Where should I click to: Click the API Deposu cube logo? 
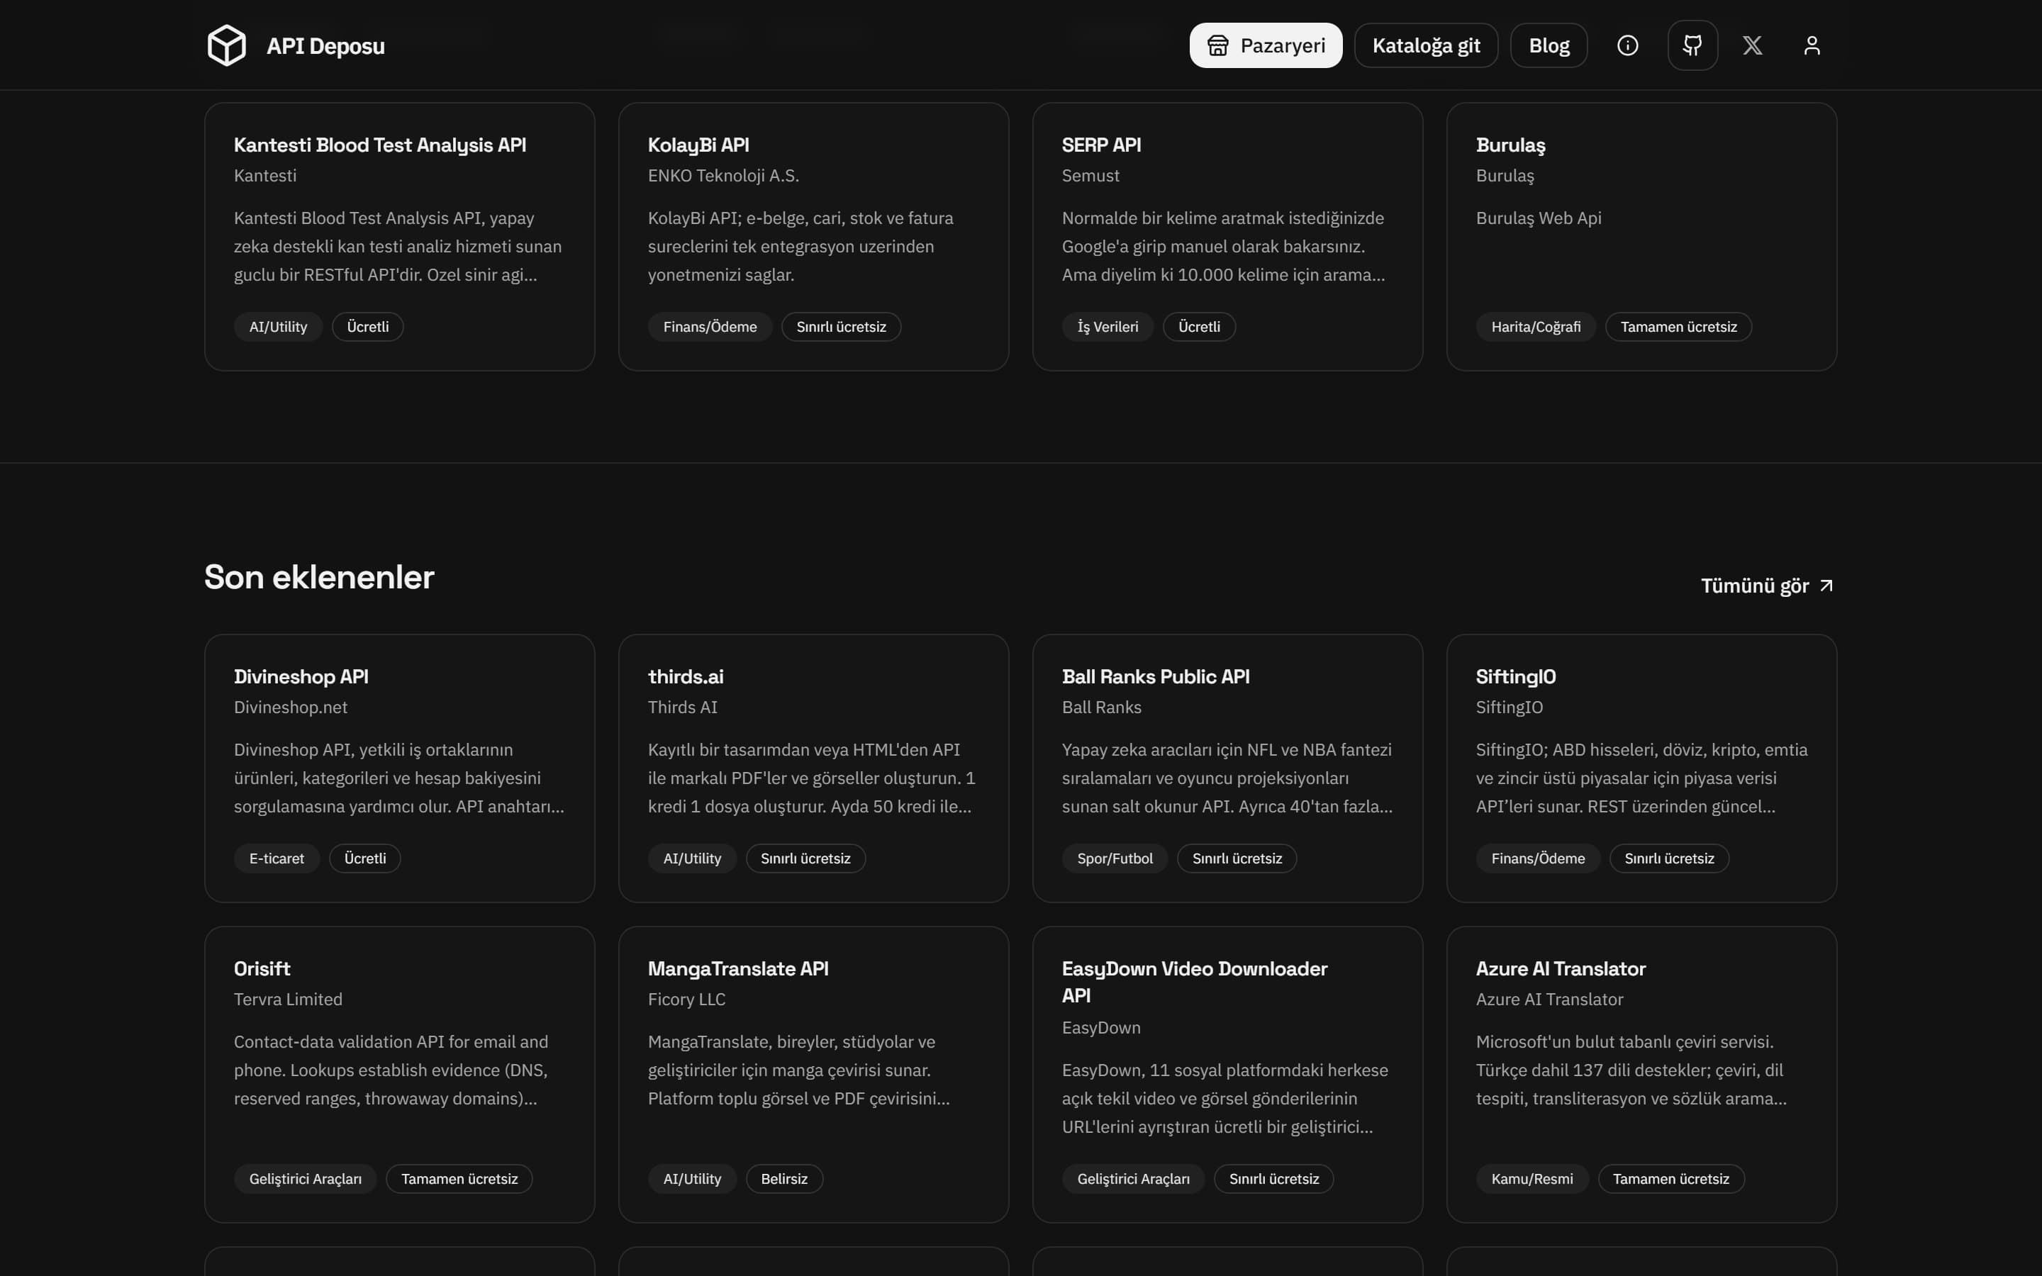point(226,45)
